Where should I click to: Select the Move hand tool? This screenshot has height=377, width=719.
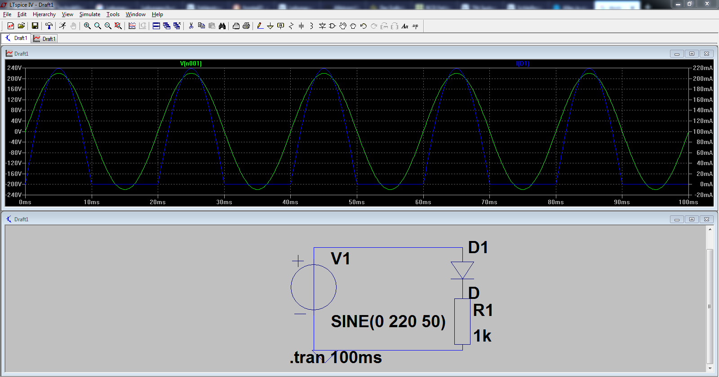pyautogui.click(x=343, y=26)
